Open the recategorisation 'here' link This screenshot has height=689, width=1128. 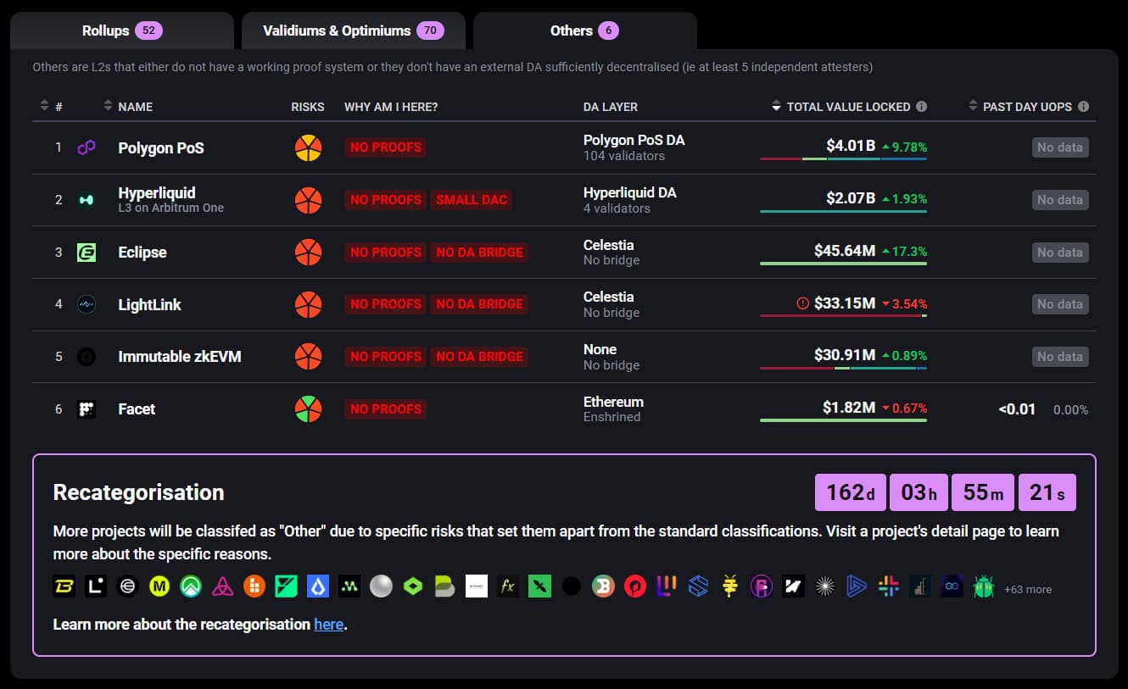pos(328,625)
